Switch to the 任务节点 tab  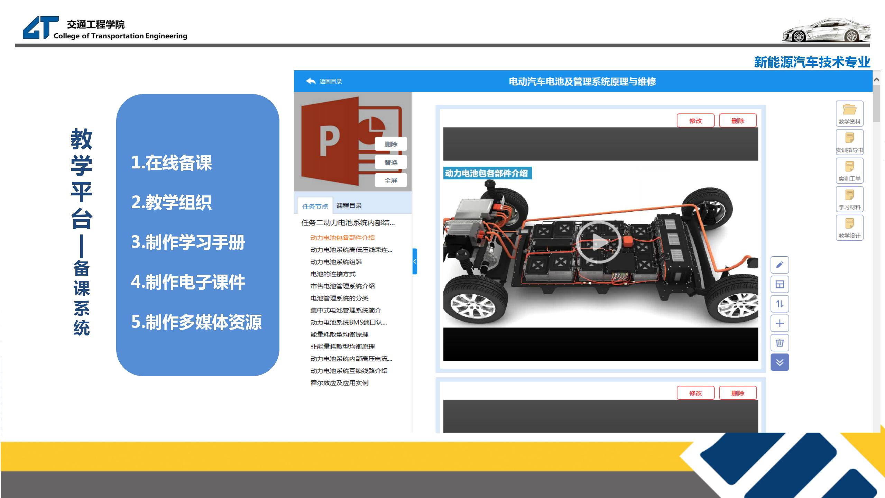(x=315, y=206)
